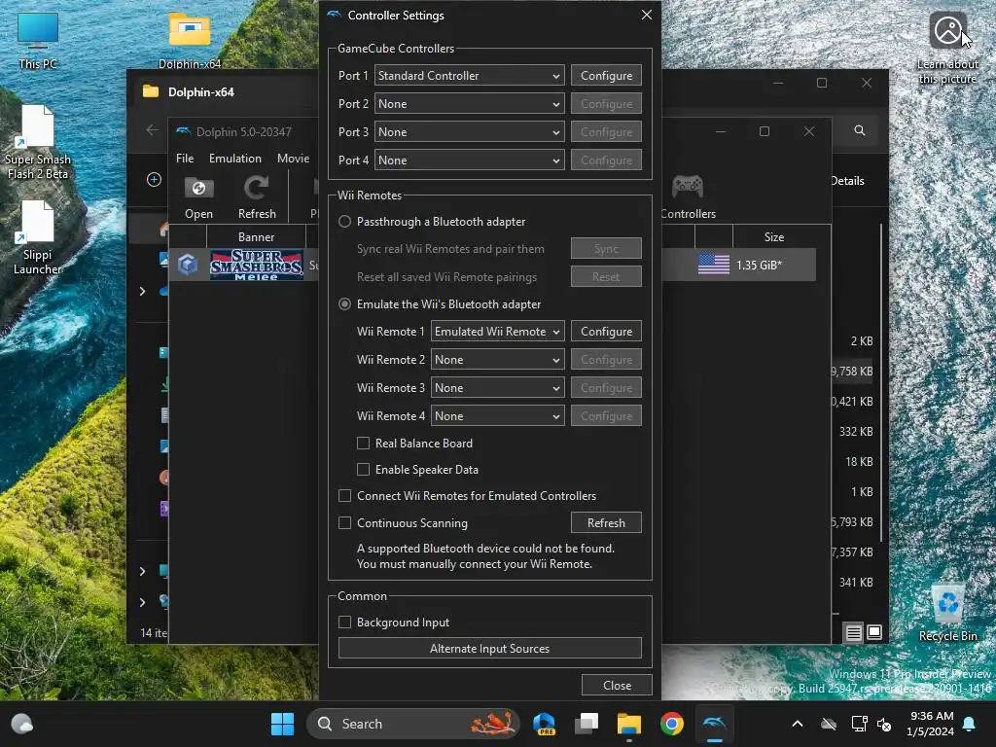Click the taskbar Search box
996x747 pixels.
[x=412, y=724]
